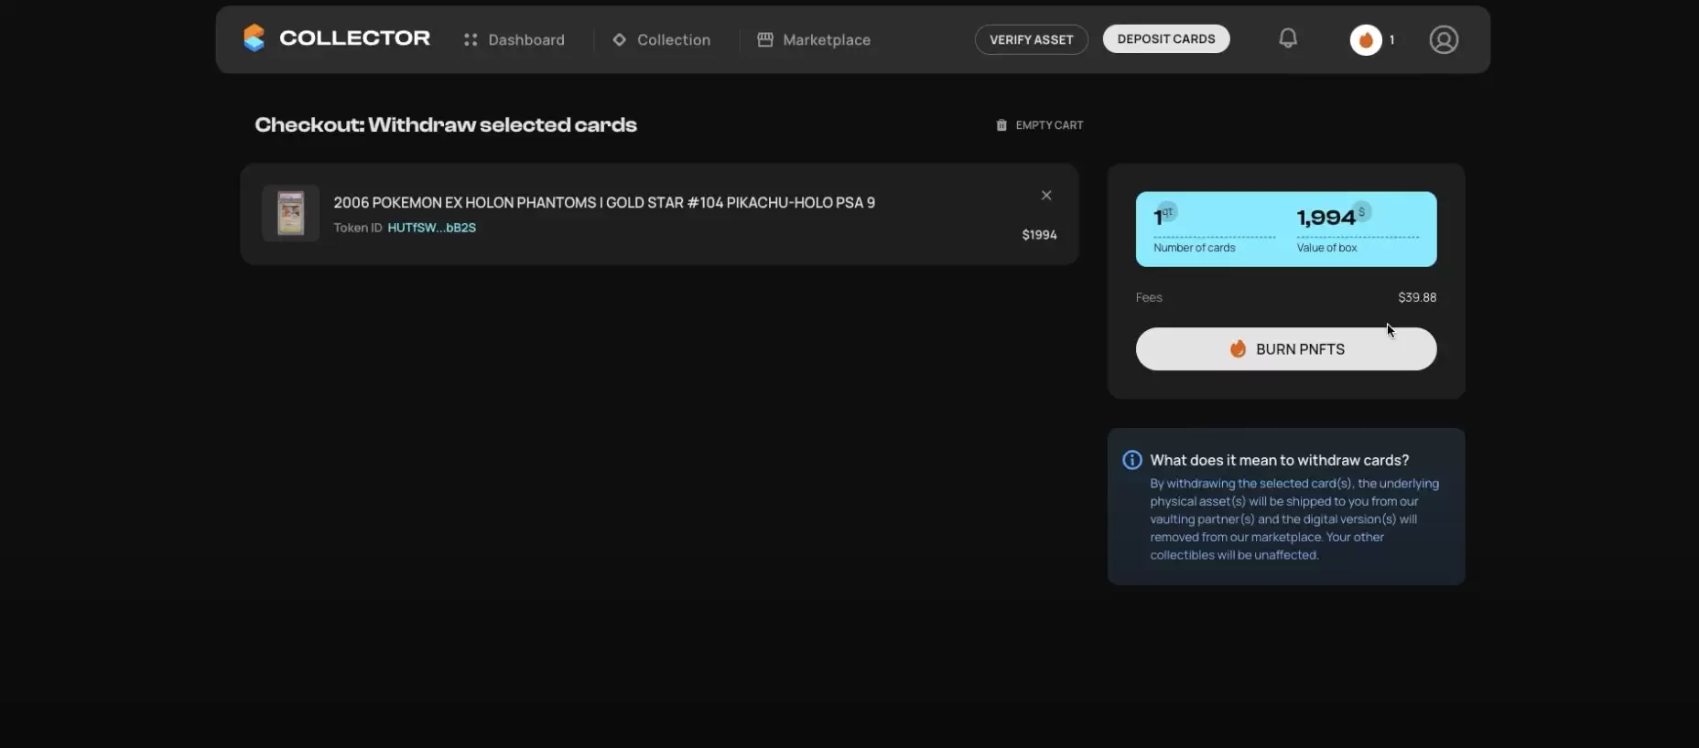Navigate to Marketplace
The image size is (1699, 748).
(826, 40)
